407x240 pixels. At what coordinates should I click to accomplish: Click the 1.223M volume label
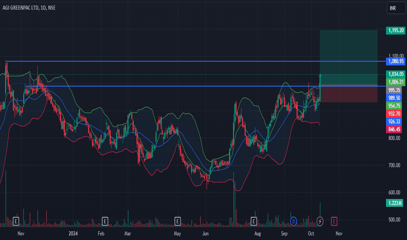tap(394, 202)
